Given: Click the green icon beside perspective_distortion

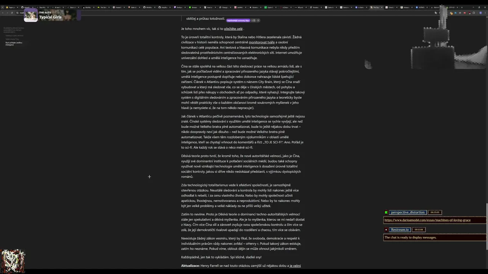Looking at the screenshot, I should [x=386, y=212].
